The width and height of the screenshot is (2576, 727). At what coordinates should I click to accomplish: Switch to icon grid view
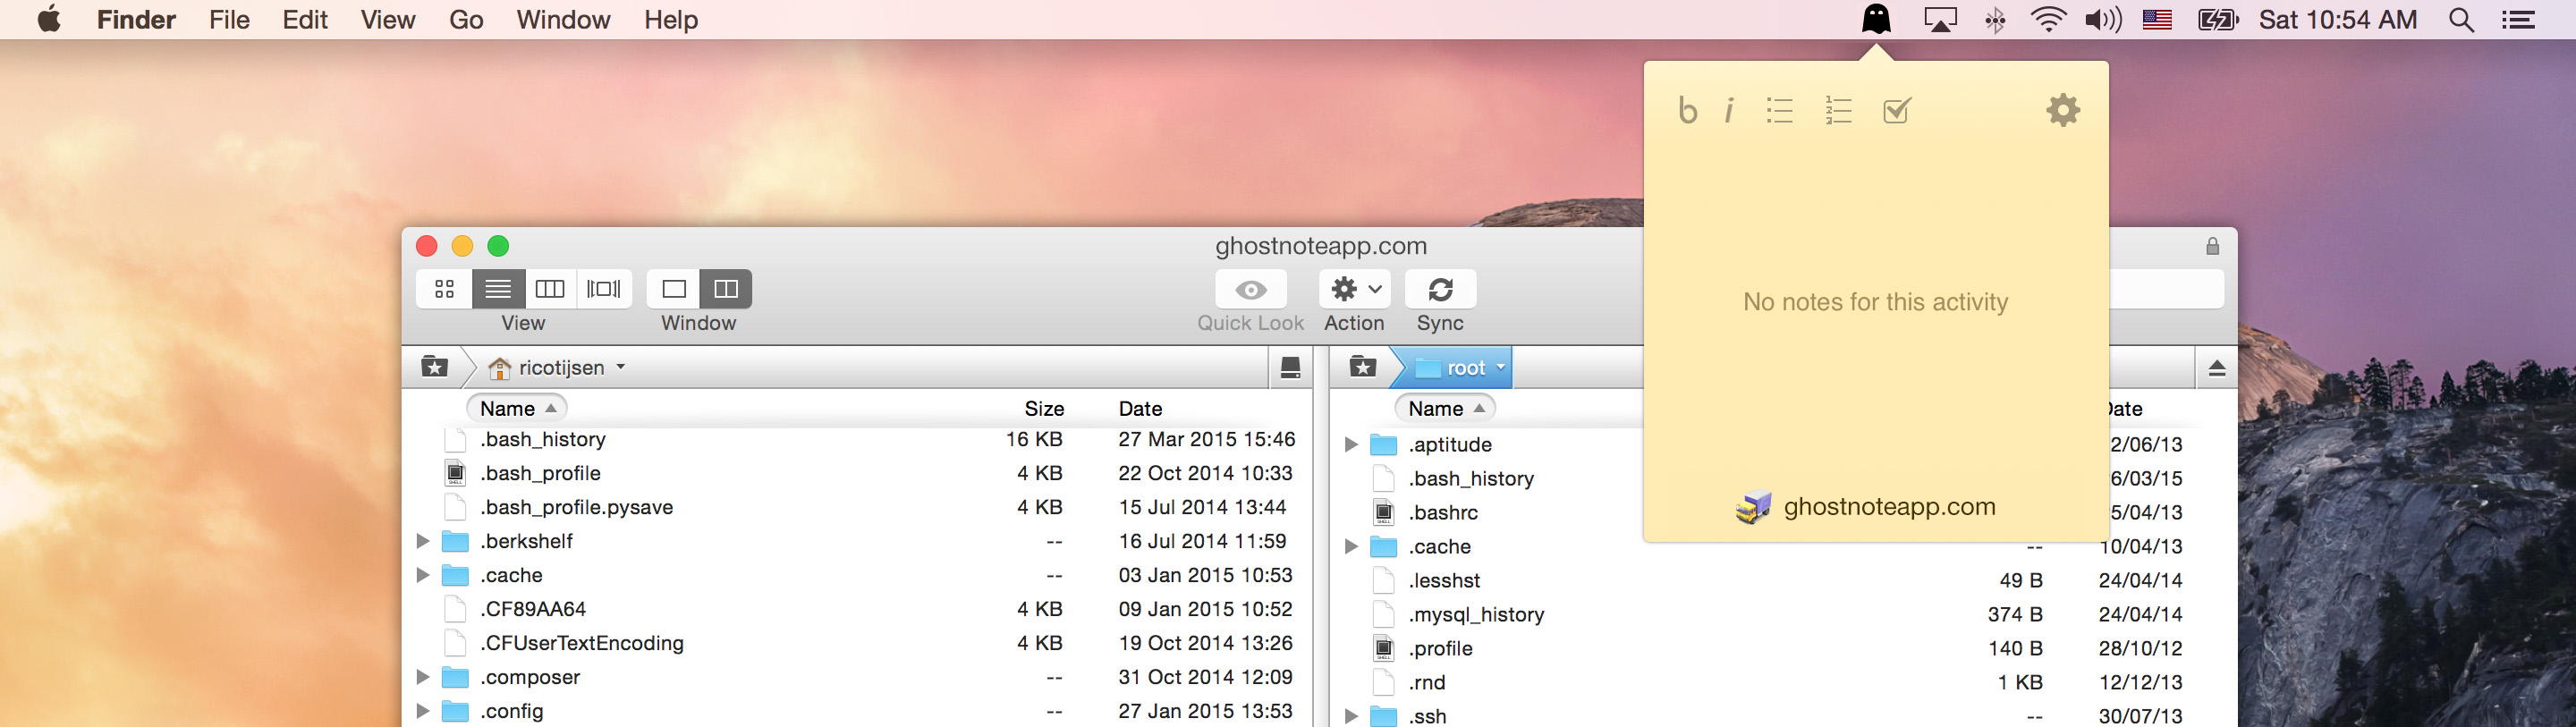click(445, 290)
